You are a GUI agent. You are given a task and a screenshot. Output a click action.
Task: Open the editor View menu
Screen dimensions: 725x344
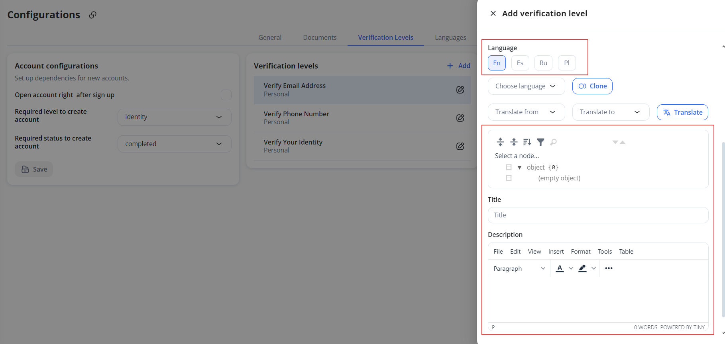pos(534,251)
